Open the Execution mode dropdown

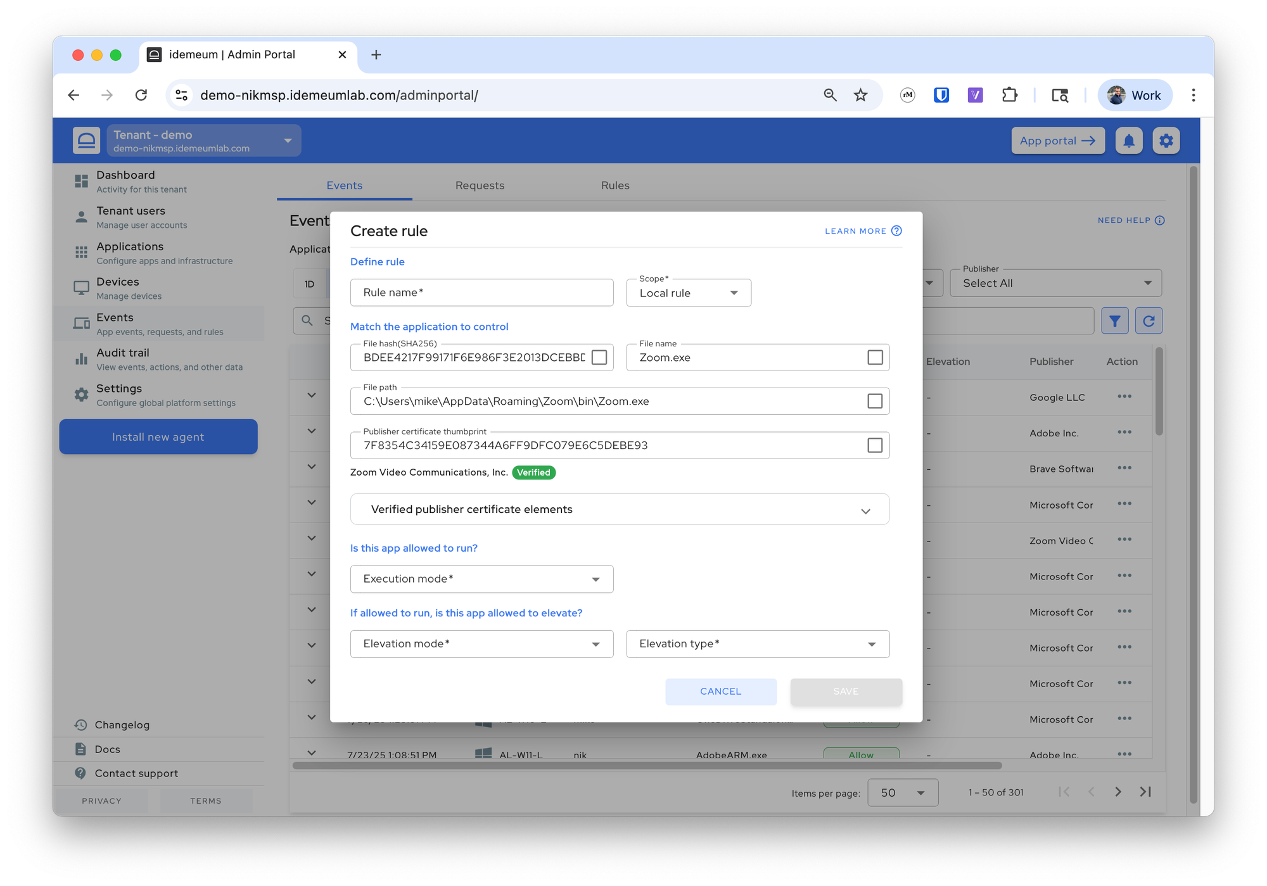click(x=481, y=579)
